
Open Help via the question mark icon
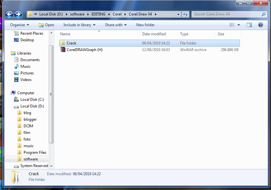click(261, 25)
